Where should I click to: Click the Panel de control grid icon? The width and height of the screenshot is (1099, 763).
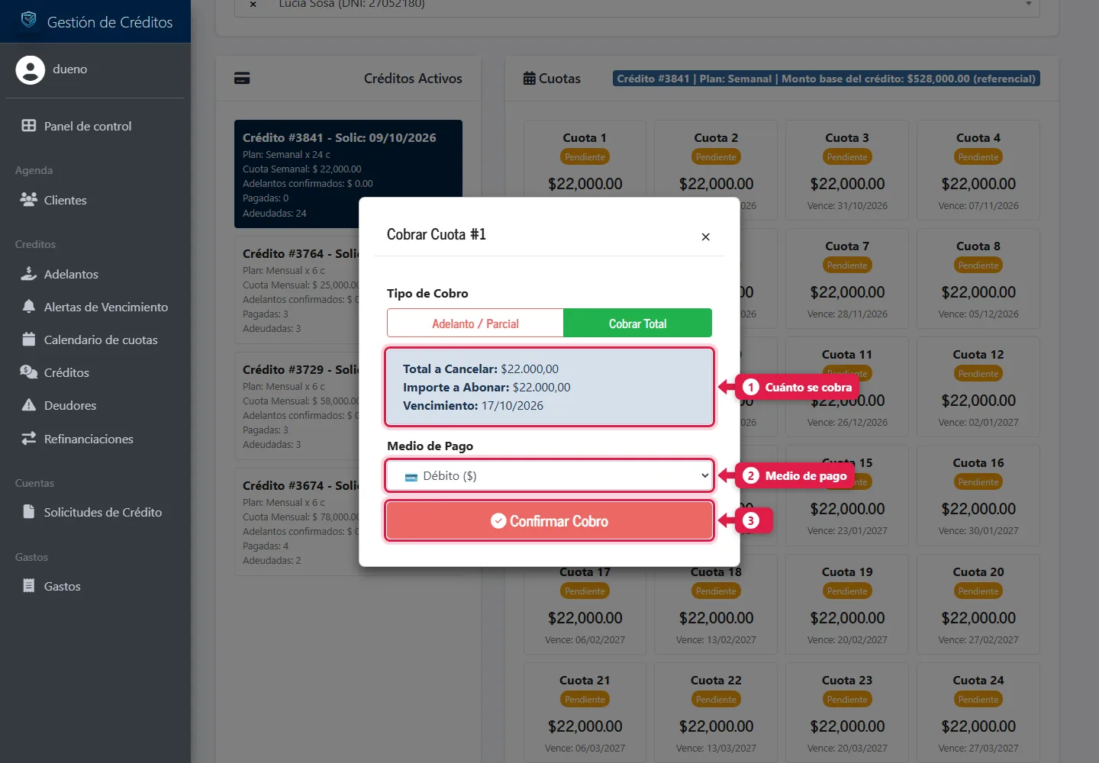(x=29, y=126)
